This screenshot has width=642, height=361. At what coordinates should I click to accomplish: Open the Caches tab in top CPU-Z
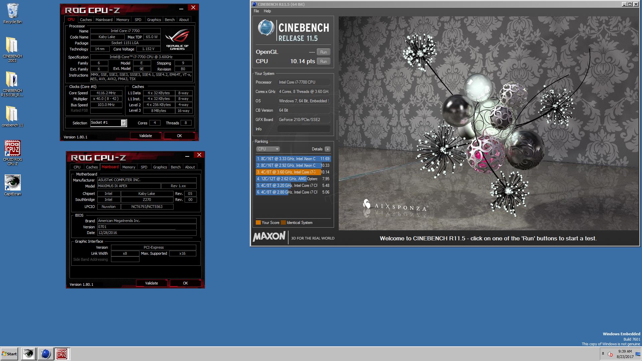tap(86, 20)
